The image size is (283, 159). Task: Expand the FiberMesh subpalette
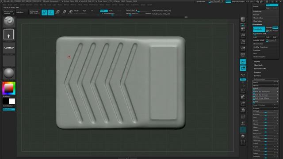click(258, 65)
